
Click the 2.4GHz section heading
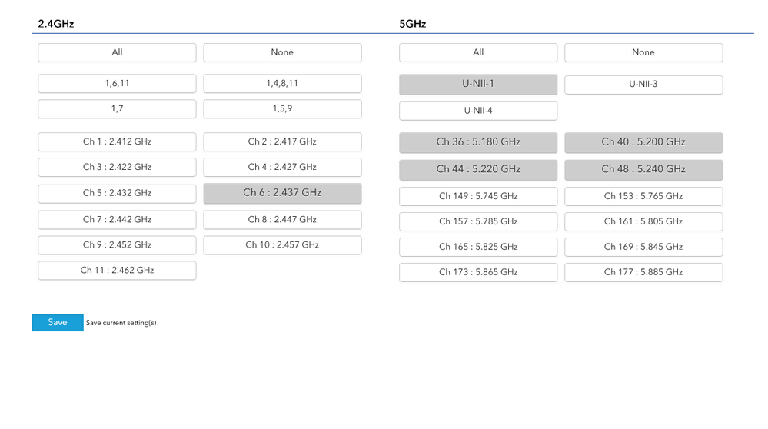click(x=56, y=24)
